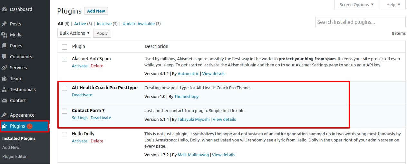Click the Description column header
The width and height of the screenshot is (407, 164).
157,46
